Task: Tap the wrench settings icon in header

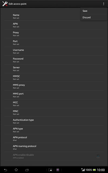Action: click(5, 4)
